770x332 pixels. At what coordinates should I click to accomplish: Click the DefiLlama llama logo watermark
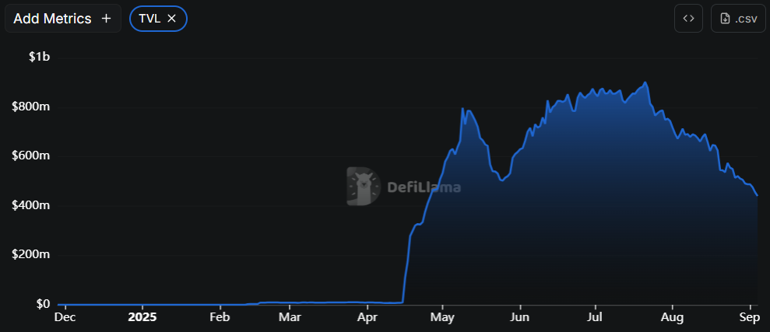[x=363, y=187]
